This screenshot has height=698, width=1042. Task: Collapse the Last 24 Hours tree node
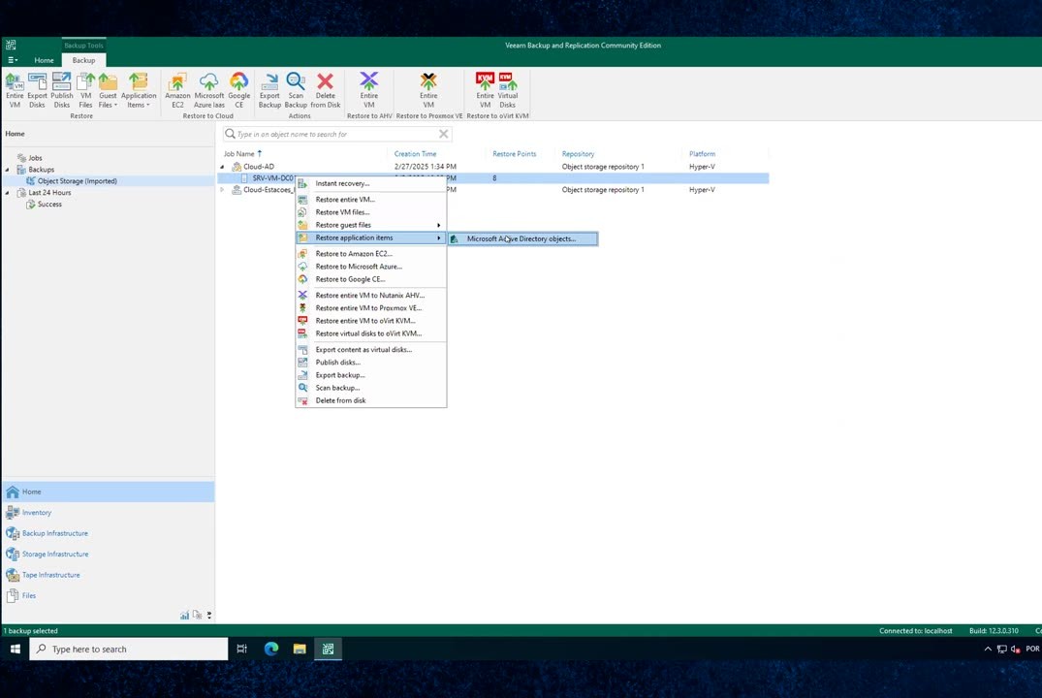point(8,193)
